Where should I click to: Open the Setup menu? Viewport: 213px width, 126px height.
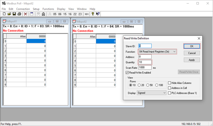[x=36, y=9]
